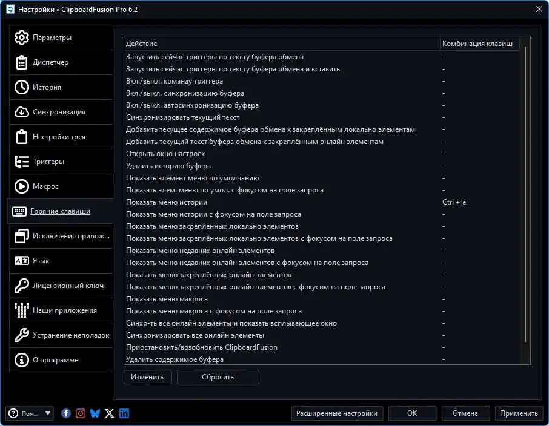Open the Instagram social link icon

(81, 413)
